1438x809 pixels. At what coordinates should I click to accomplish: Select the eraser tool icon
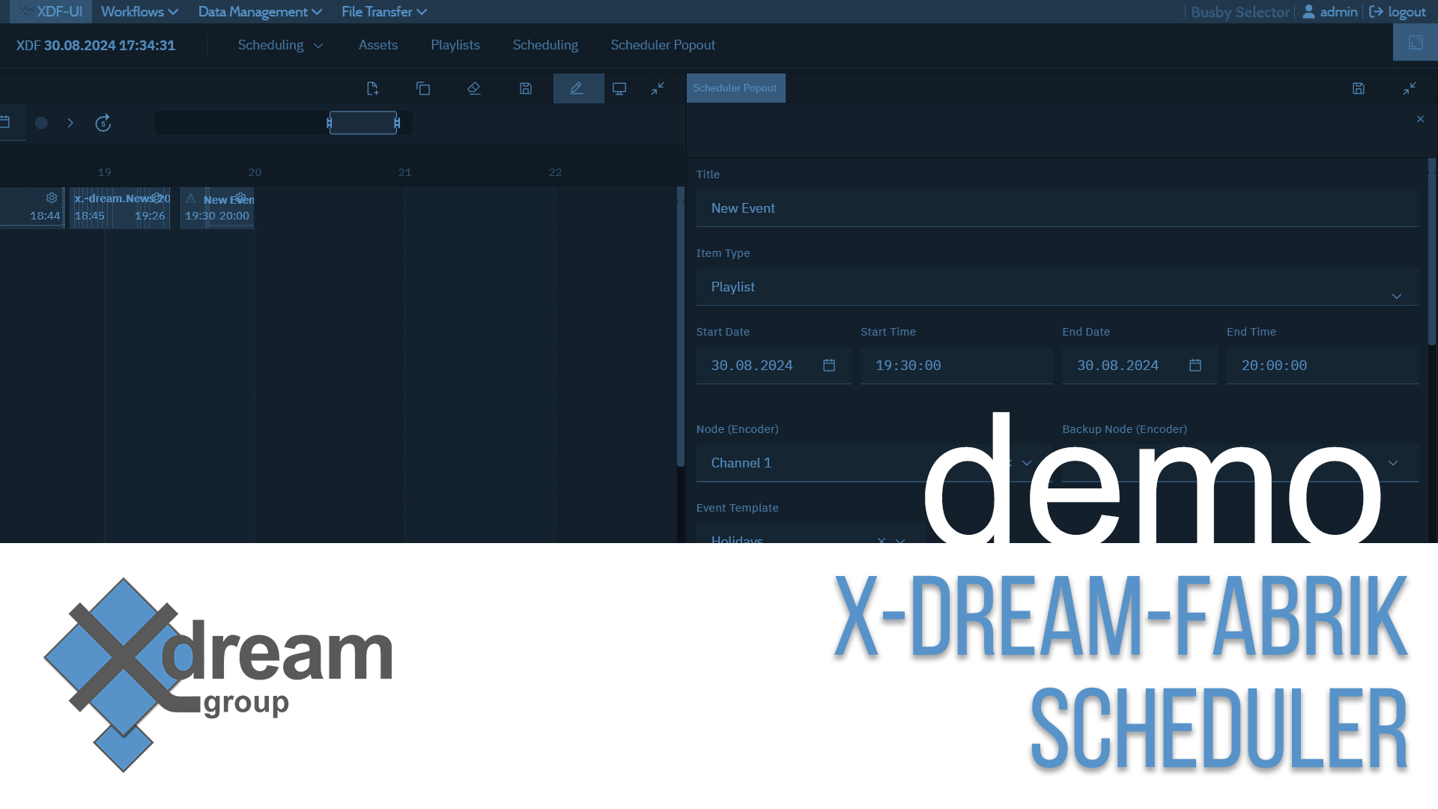pyautogui.click(x=473, y=88)
